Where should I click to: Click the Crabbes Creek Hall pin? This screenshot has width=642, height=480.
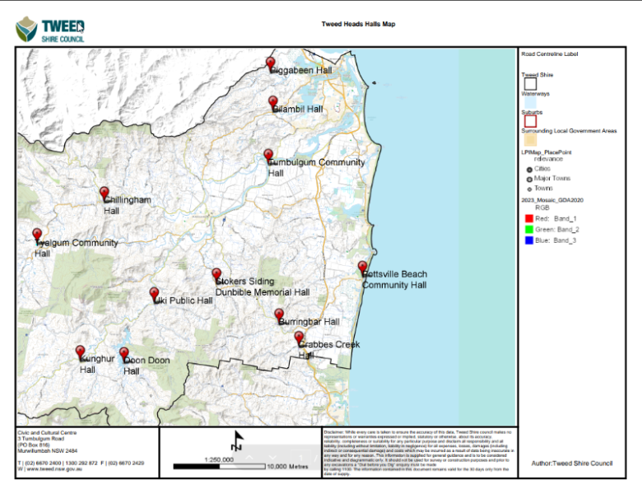tap(299, 338)
